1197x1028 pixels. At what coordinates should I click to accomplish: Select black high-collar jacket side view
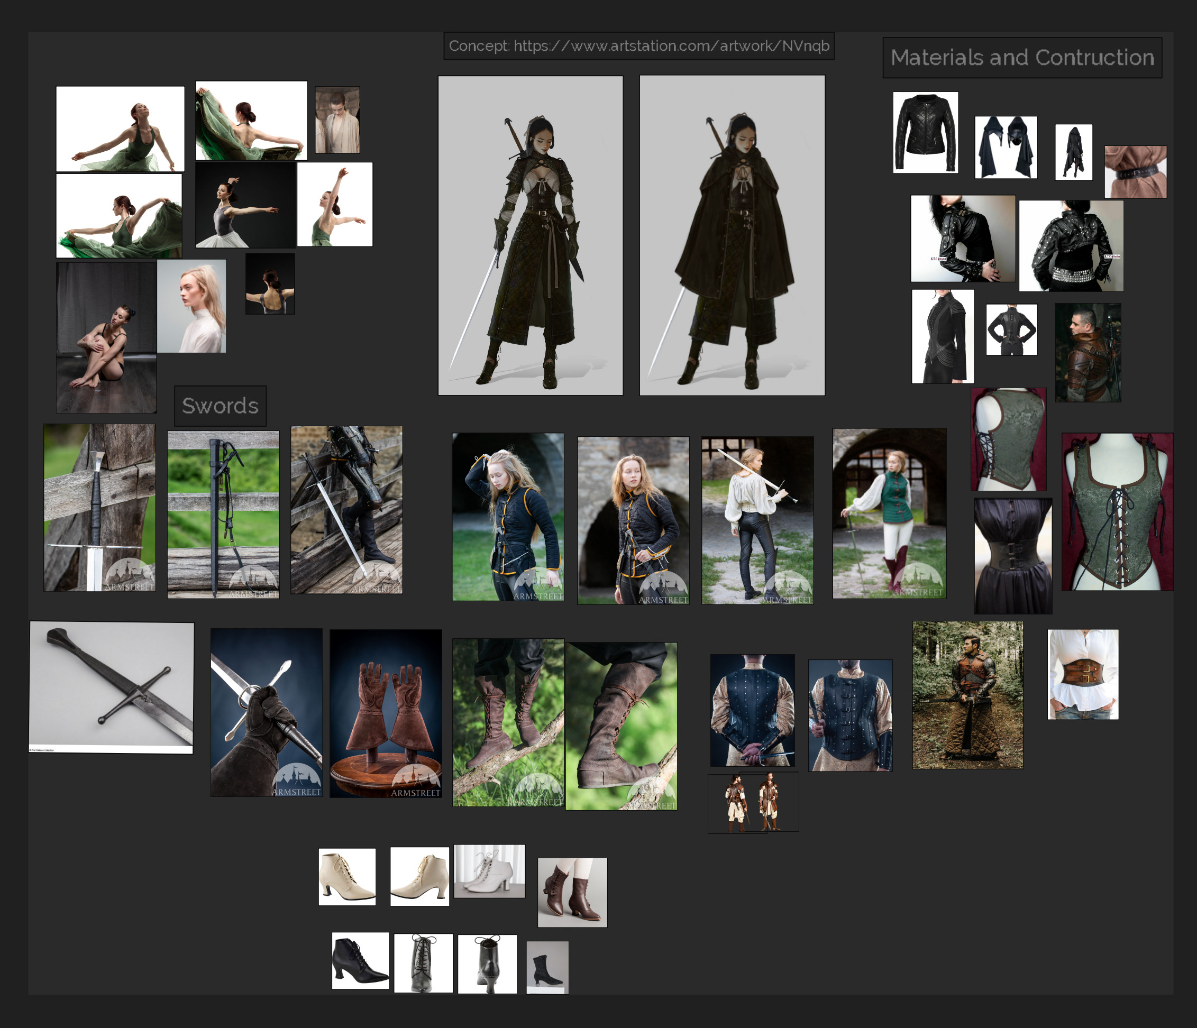tap(943, 336)
